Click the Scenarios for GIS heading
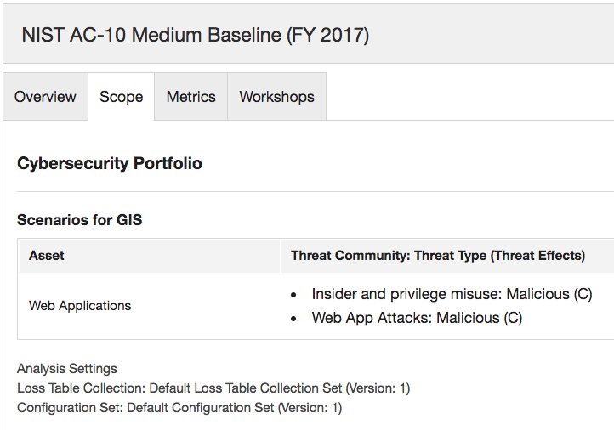Screen dimensions: 614x430 coord(79,220)
